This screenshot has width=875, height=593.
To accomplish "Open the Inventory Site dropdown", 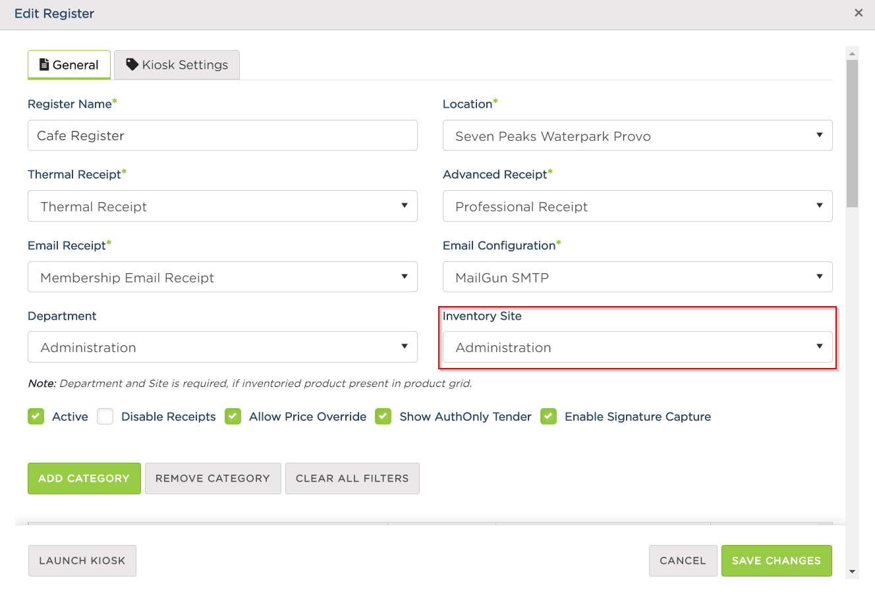I will (637, 347).
